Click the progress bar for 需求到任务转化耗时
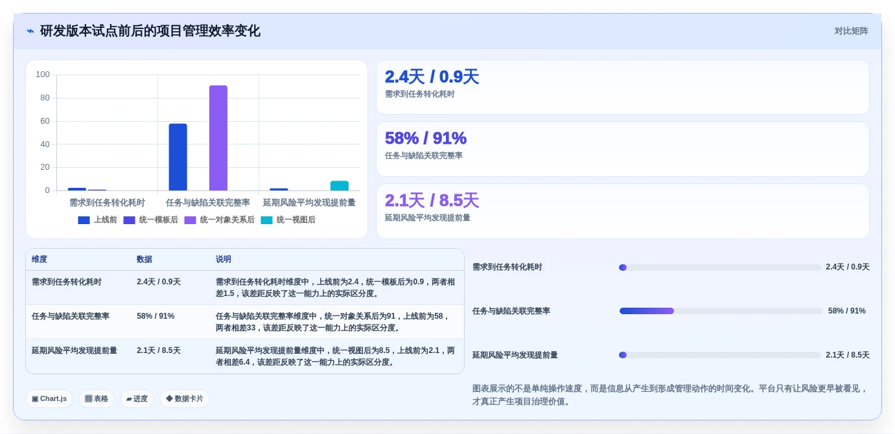This screenshot has width=895, height=434. (x=720, y=268)
